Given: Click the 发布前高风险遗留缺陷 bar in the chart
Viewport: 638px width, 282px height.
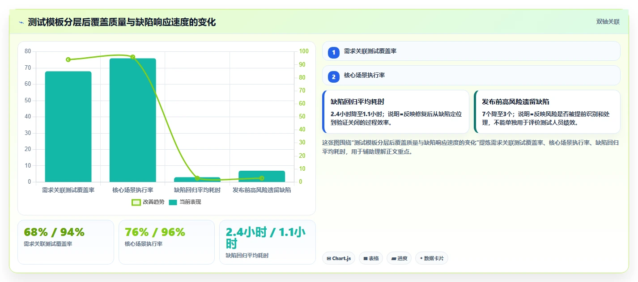Looking at the screenshot, I should [x=262, y=177].
